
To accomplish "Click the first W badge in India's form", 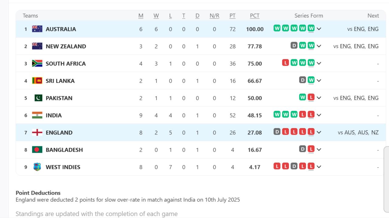I will pyautogui.click(x=277, y=115).
